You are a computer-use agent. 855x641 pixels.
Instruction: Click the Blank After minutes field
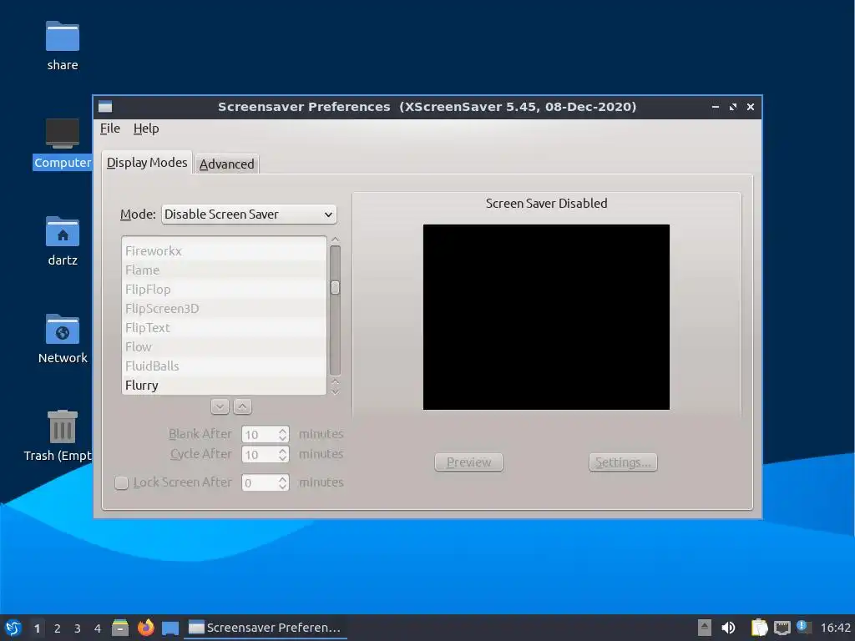pyautogui.click(x=259, y=434)
